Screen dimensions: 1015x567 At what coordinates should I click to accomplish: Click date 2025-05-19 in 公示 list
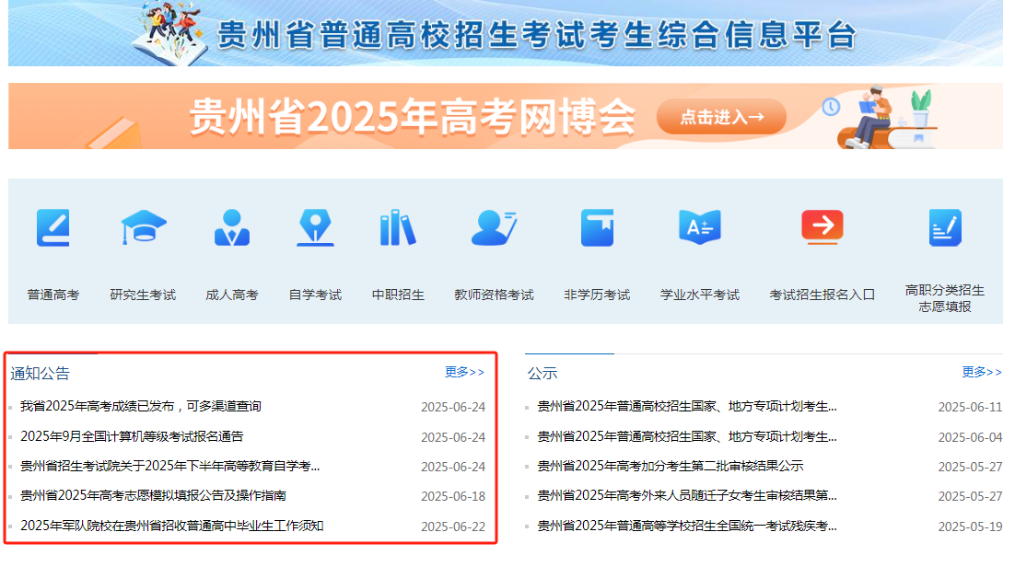(971, 526)
